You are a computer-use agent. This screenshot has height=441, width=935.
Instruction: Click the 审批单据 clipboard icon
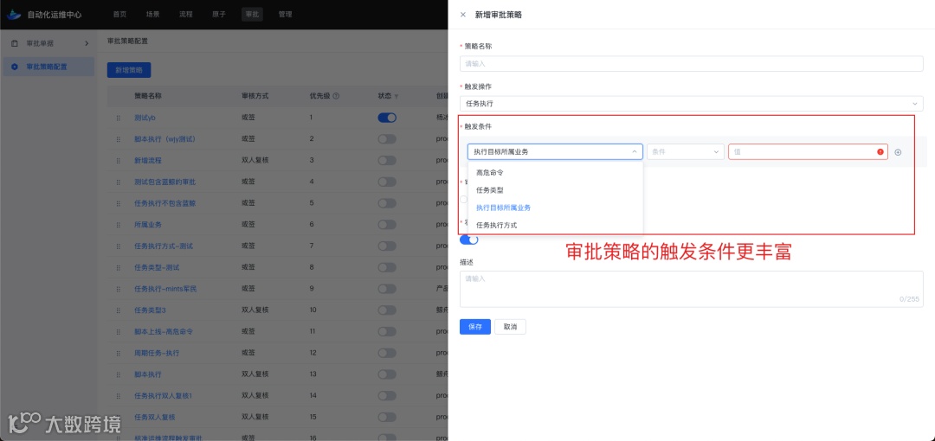[x=15, y=43]
